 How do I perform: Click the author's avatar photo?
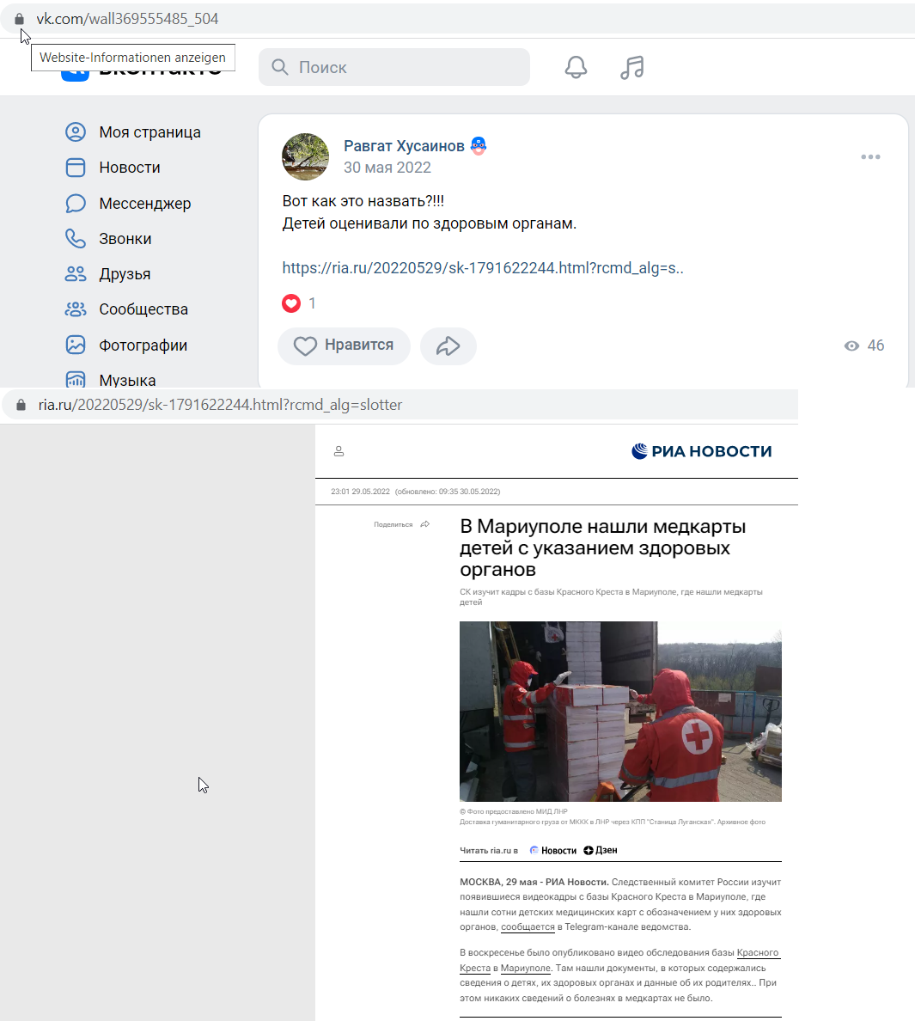point(305,157)
